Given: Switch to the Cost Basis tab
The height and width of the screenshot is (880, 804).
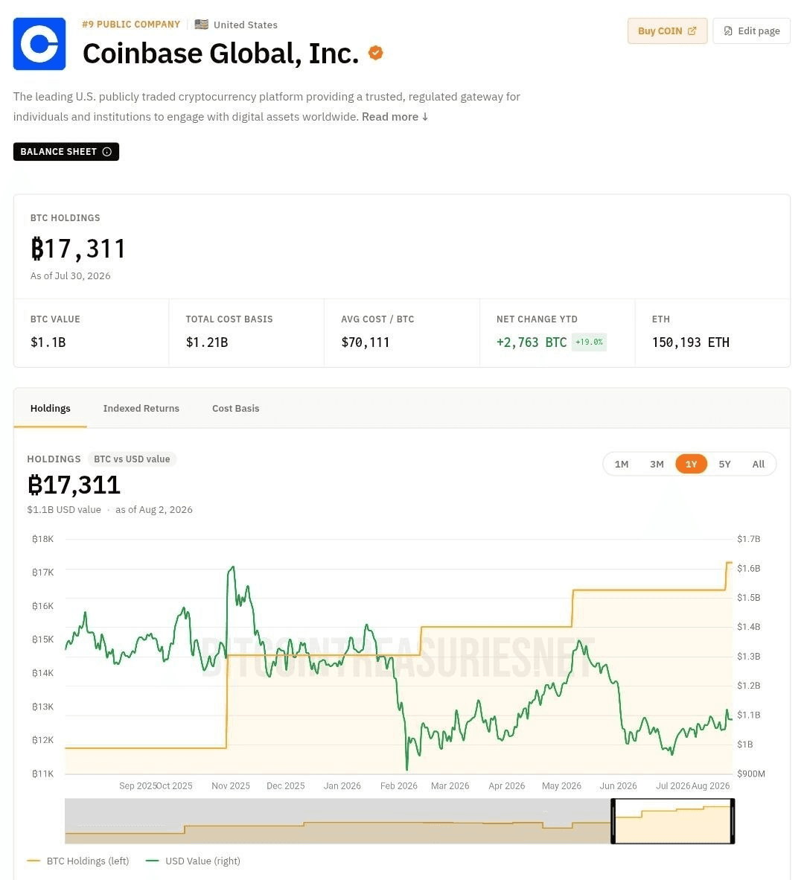Looking at the screenshot, I should pyautogui.click(x=236, y=408).
